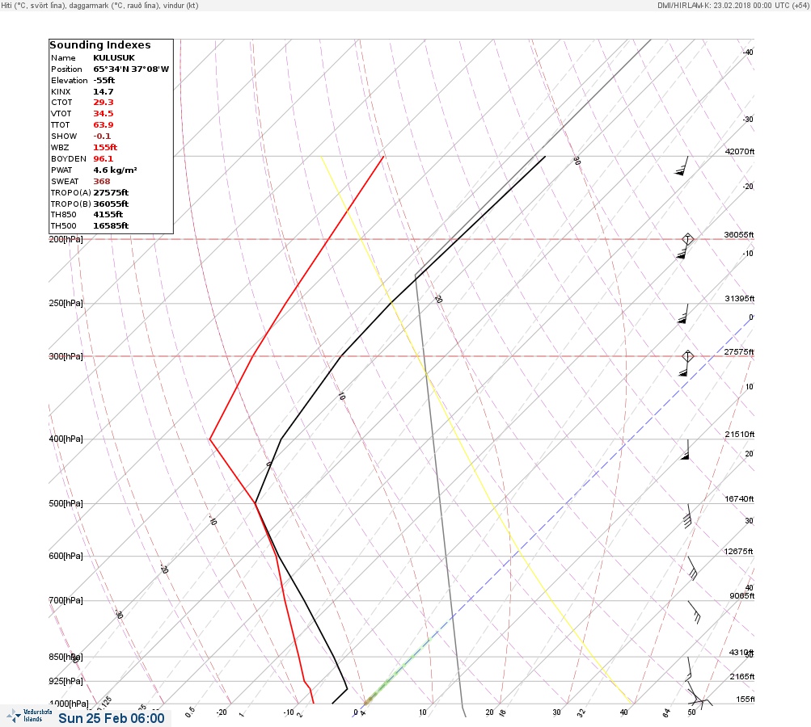Click the 27575ft height label beside the 300hPa line
811x727 pixels.
[x=738, y=352]
